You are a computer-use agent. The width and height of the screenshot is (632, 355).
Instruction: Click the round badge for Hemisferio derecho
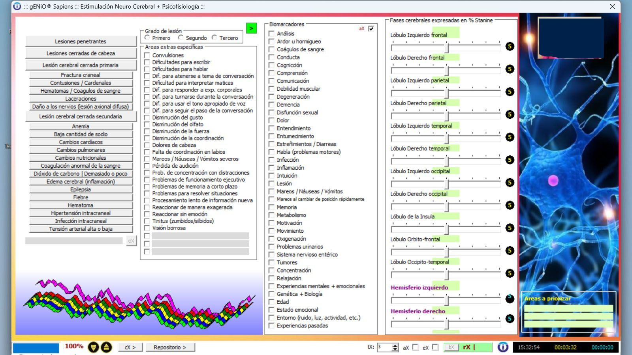coord(510,319)
